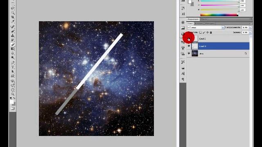Viewport: 262px width, 147px height.
Task: Select the Dodge tool
Action: 13,58
